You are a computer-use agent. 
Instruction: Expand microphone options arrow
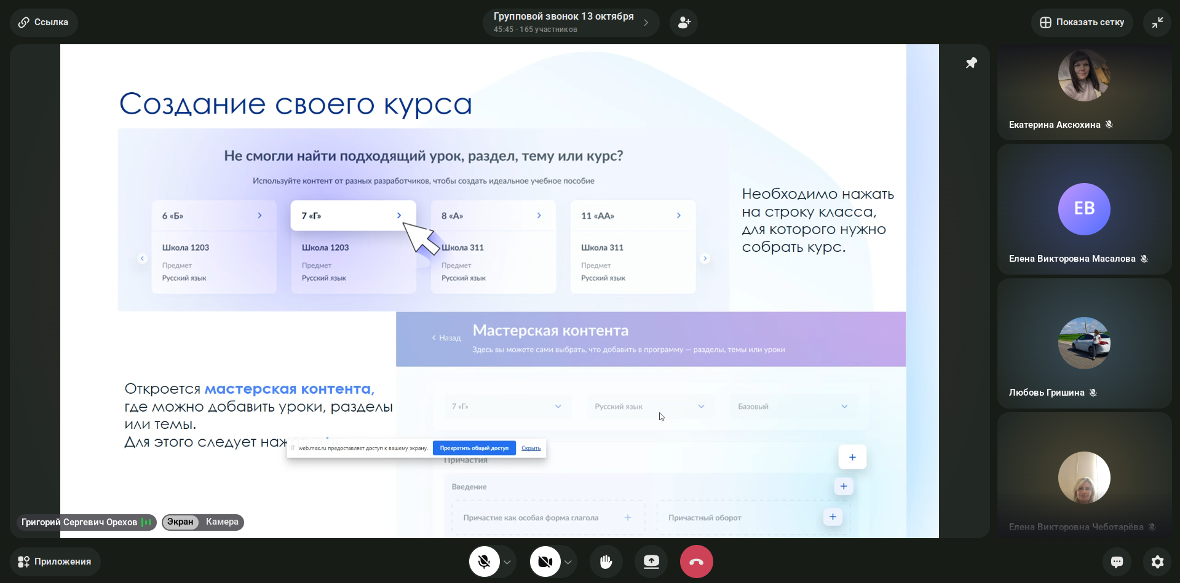[507, 562]
